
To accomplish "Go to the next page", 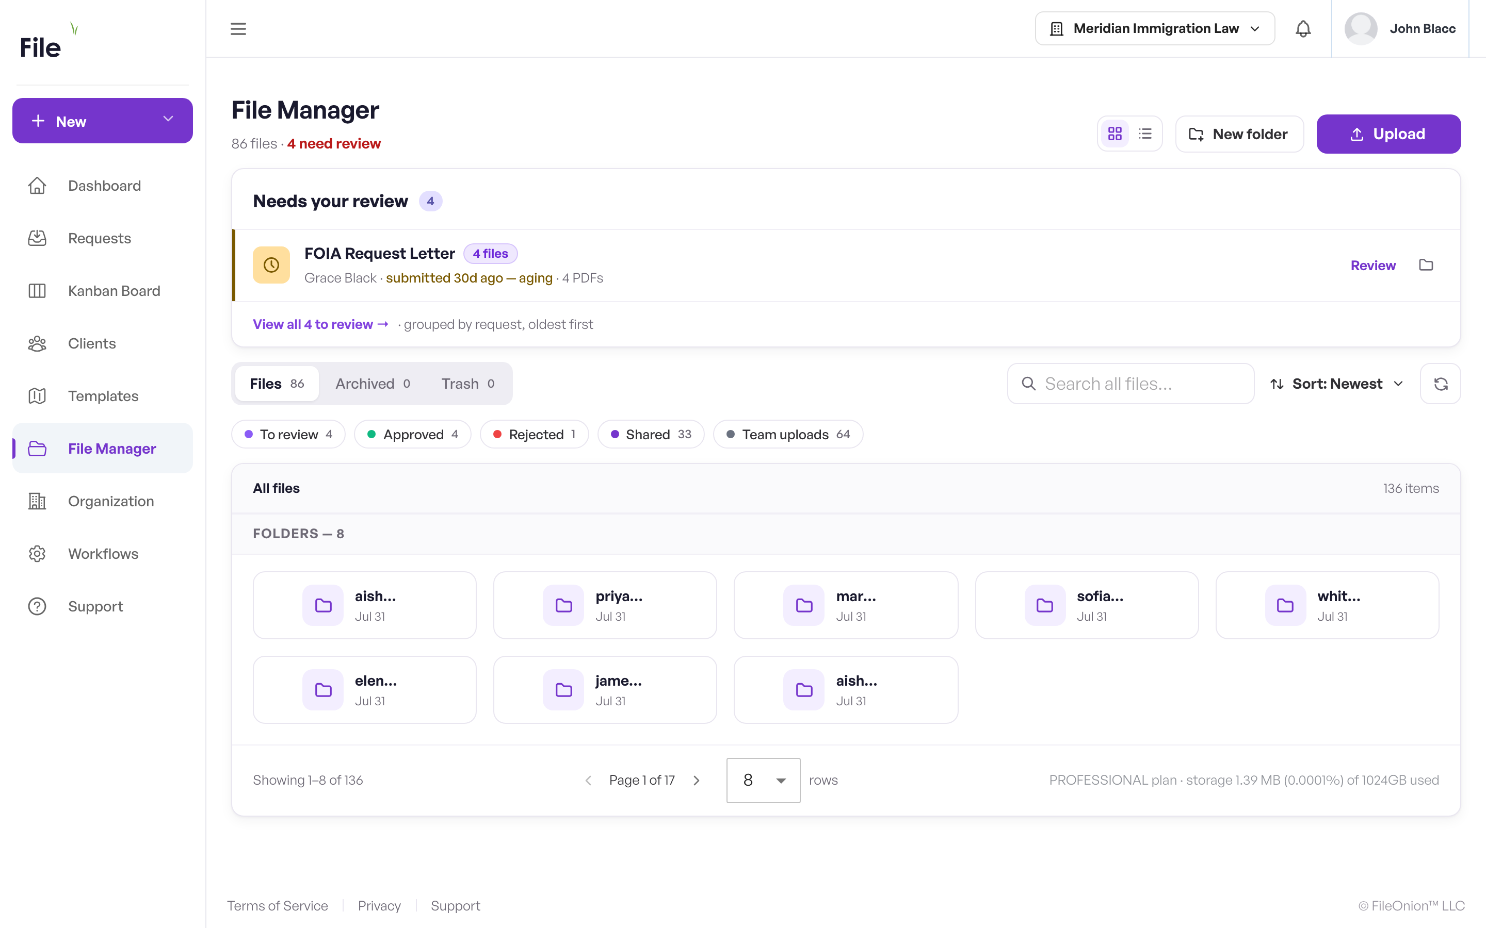I will (697, 781).
